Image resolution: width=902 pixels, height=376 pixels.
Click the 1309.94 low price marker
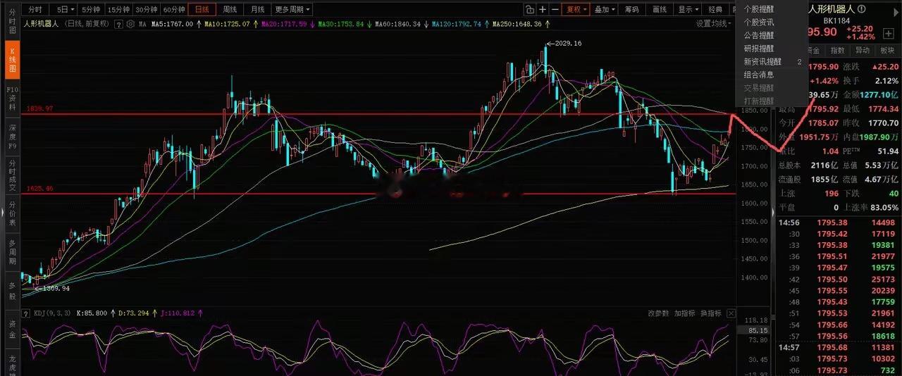(x=56, y=289)
